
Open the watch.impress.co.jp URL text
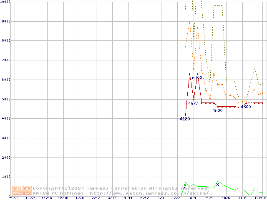pos(149,193)
